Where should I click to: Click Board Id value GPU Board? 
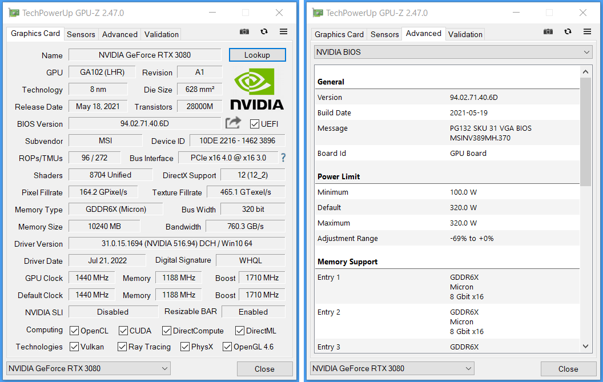coord(468,153)
